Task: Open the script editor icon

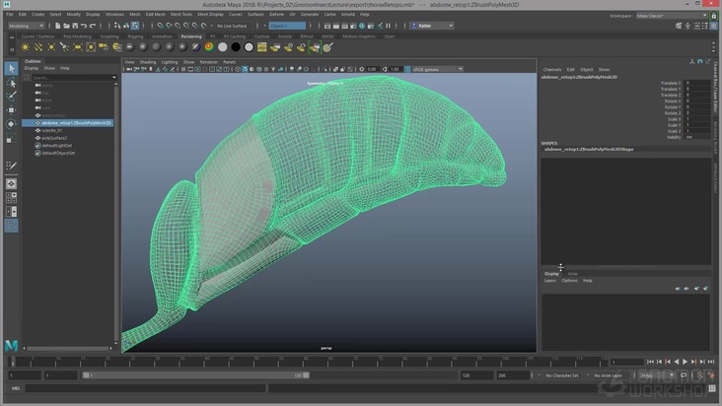Action: pos(712,388)
